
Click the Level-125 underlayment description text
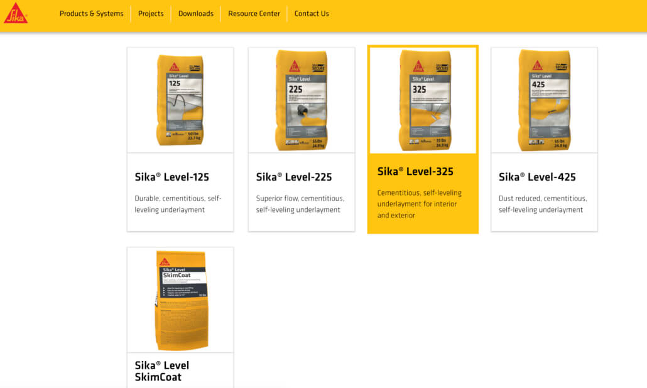click(178, 204)
